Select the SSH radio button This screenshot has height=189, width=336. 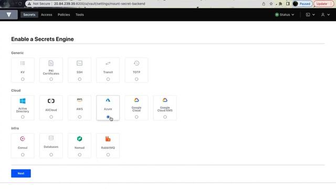[x=79, y=79]
